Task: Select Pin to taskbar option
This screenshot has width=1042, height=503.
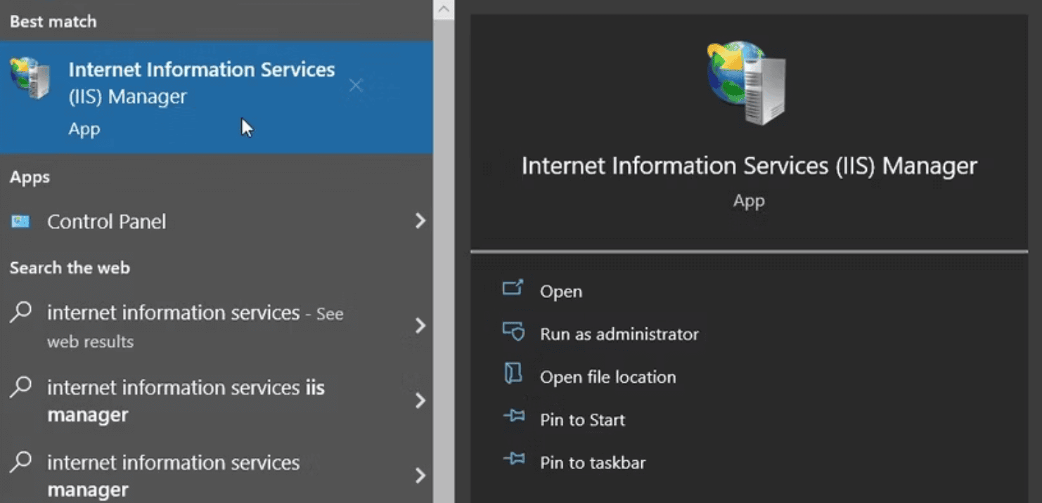Action: (x=592, y=463)
